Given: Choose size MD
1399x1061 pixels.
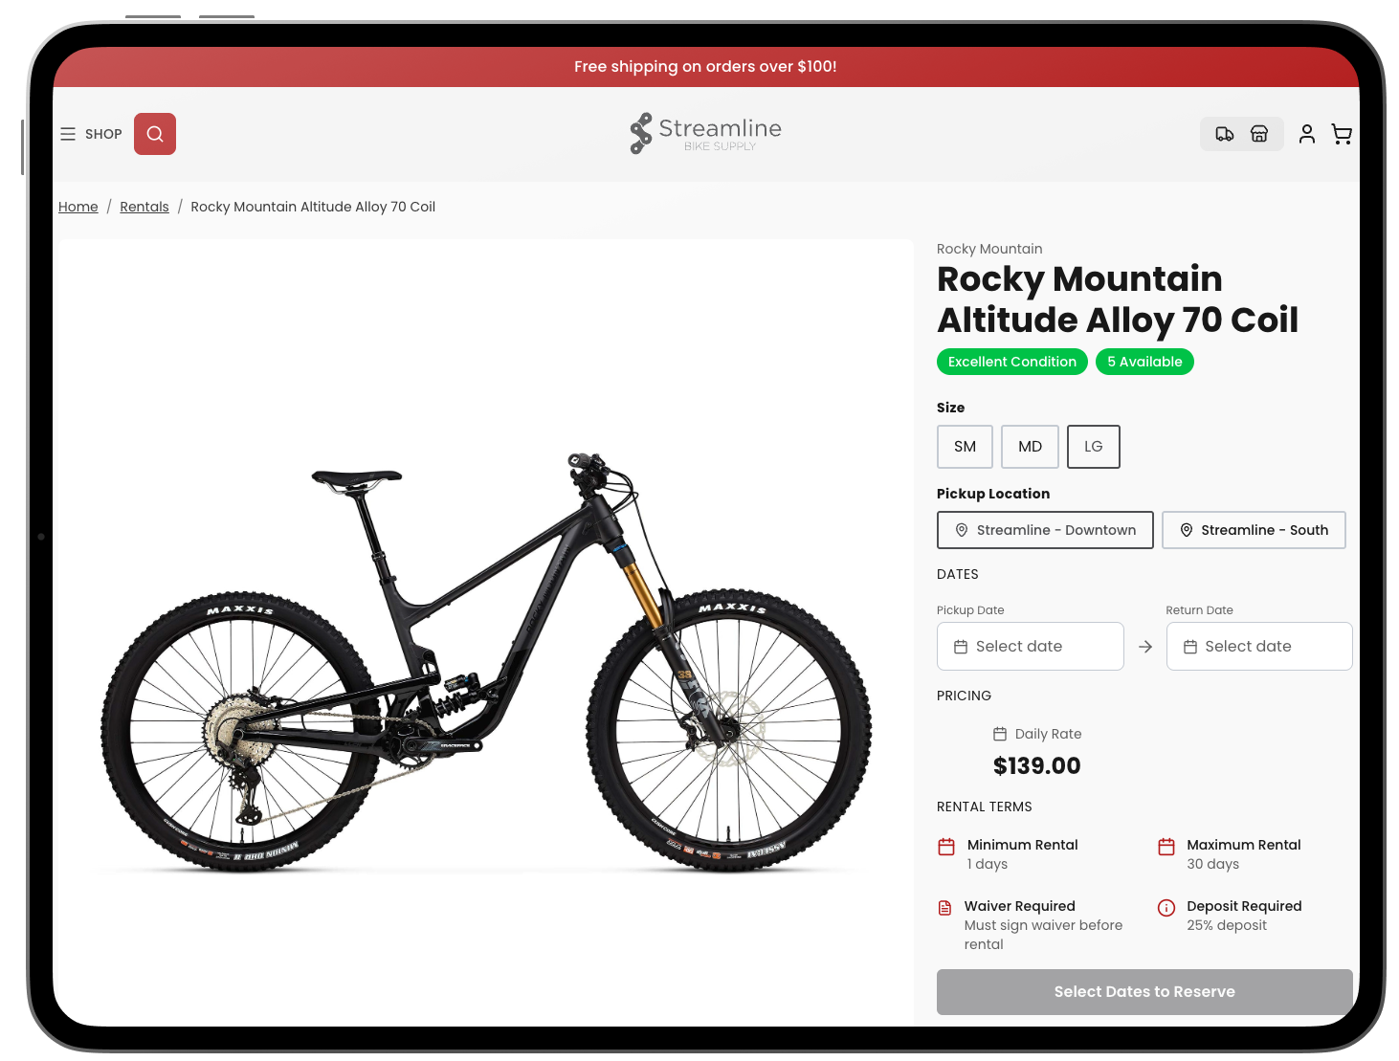Looking at the screenshot, I should [x=1030, y=447].
